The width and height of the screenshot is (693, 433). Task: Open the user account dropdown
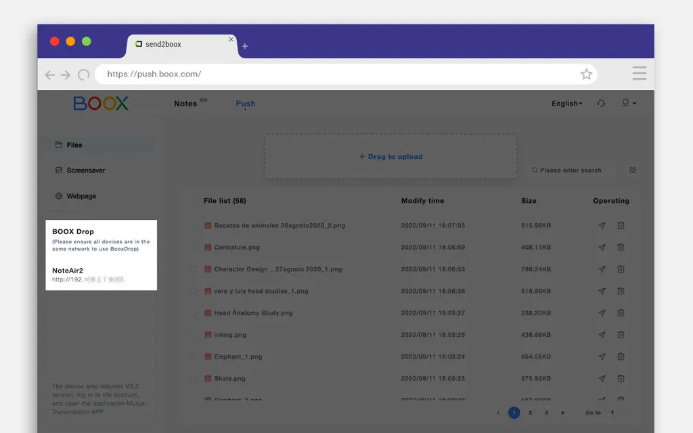(x=629, y=104)
